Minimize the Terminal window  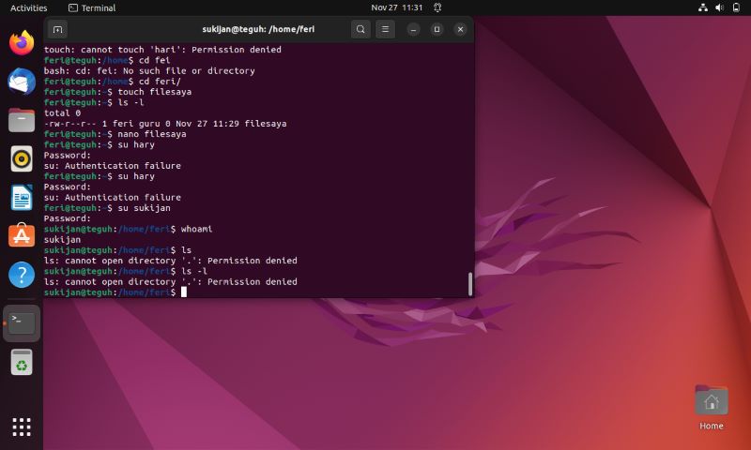pos(413,29)
